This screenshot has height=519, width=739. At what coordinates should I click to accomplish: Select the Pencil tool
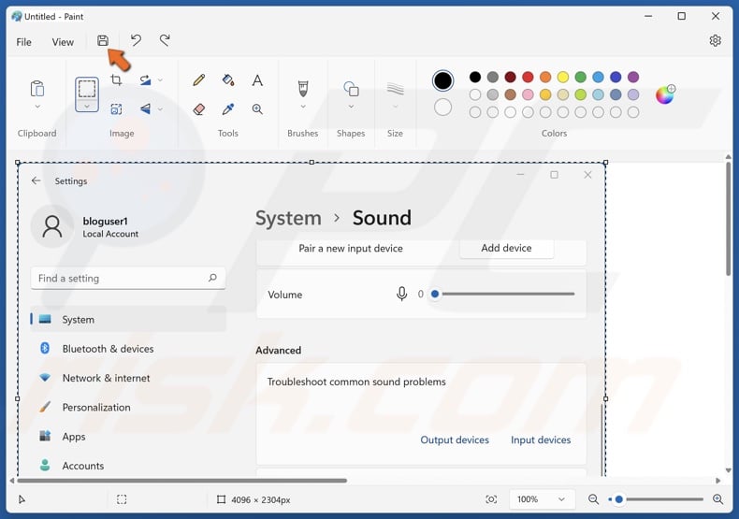click(x=198, y=81)
